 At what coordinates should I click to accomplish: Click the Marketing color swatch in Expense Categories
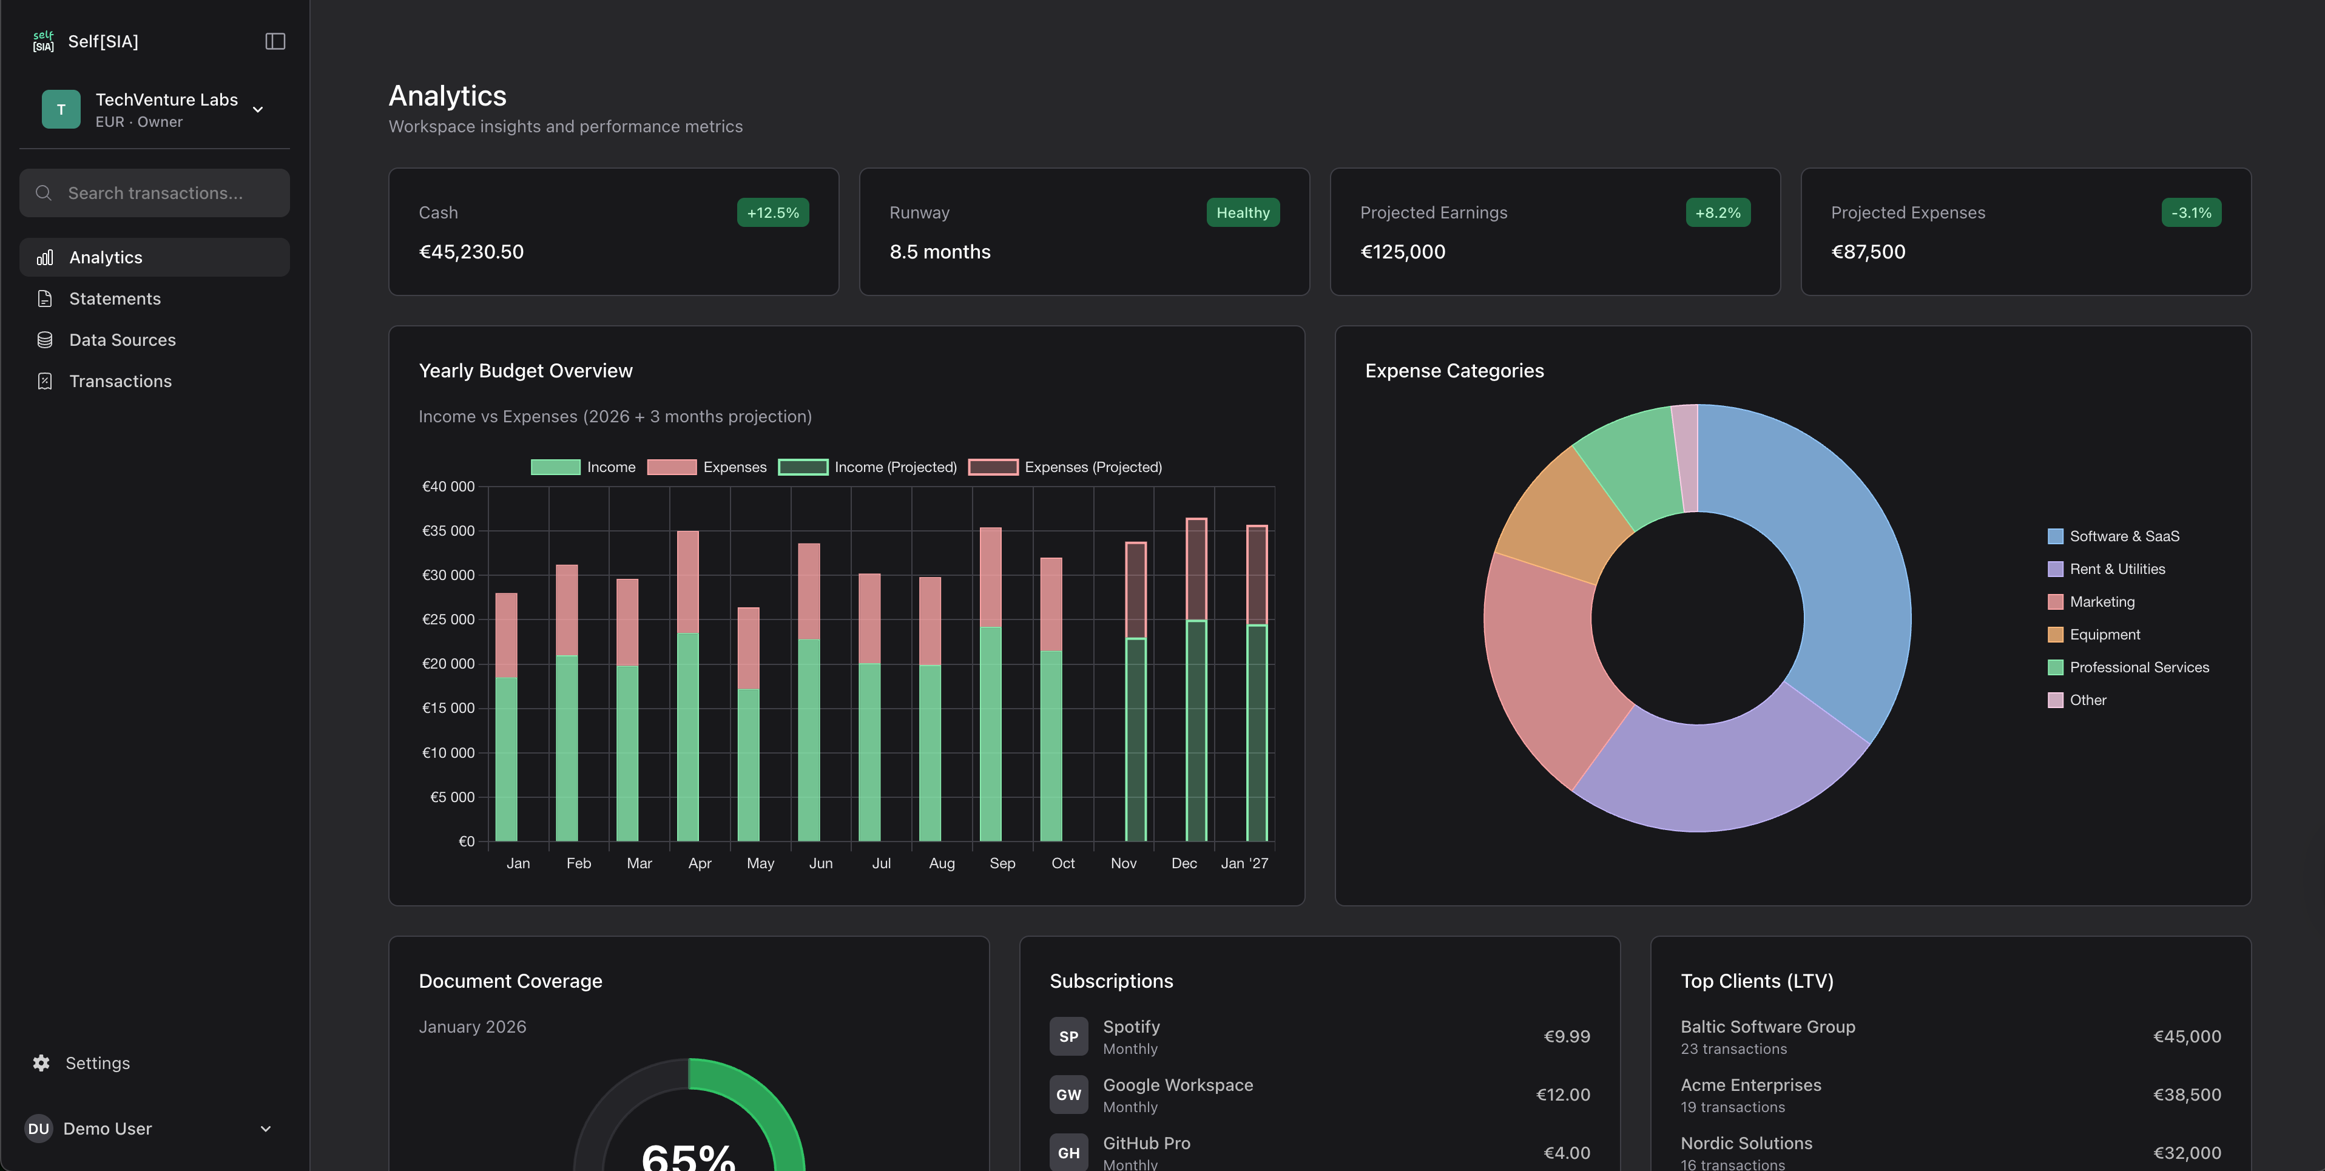pyautogui.click(x=2056, y=601)
